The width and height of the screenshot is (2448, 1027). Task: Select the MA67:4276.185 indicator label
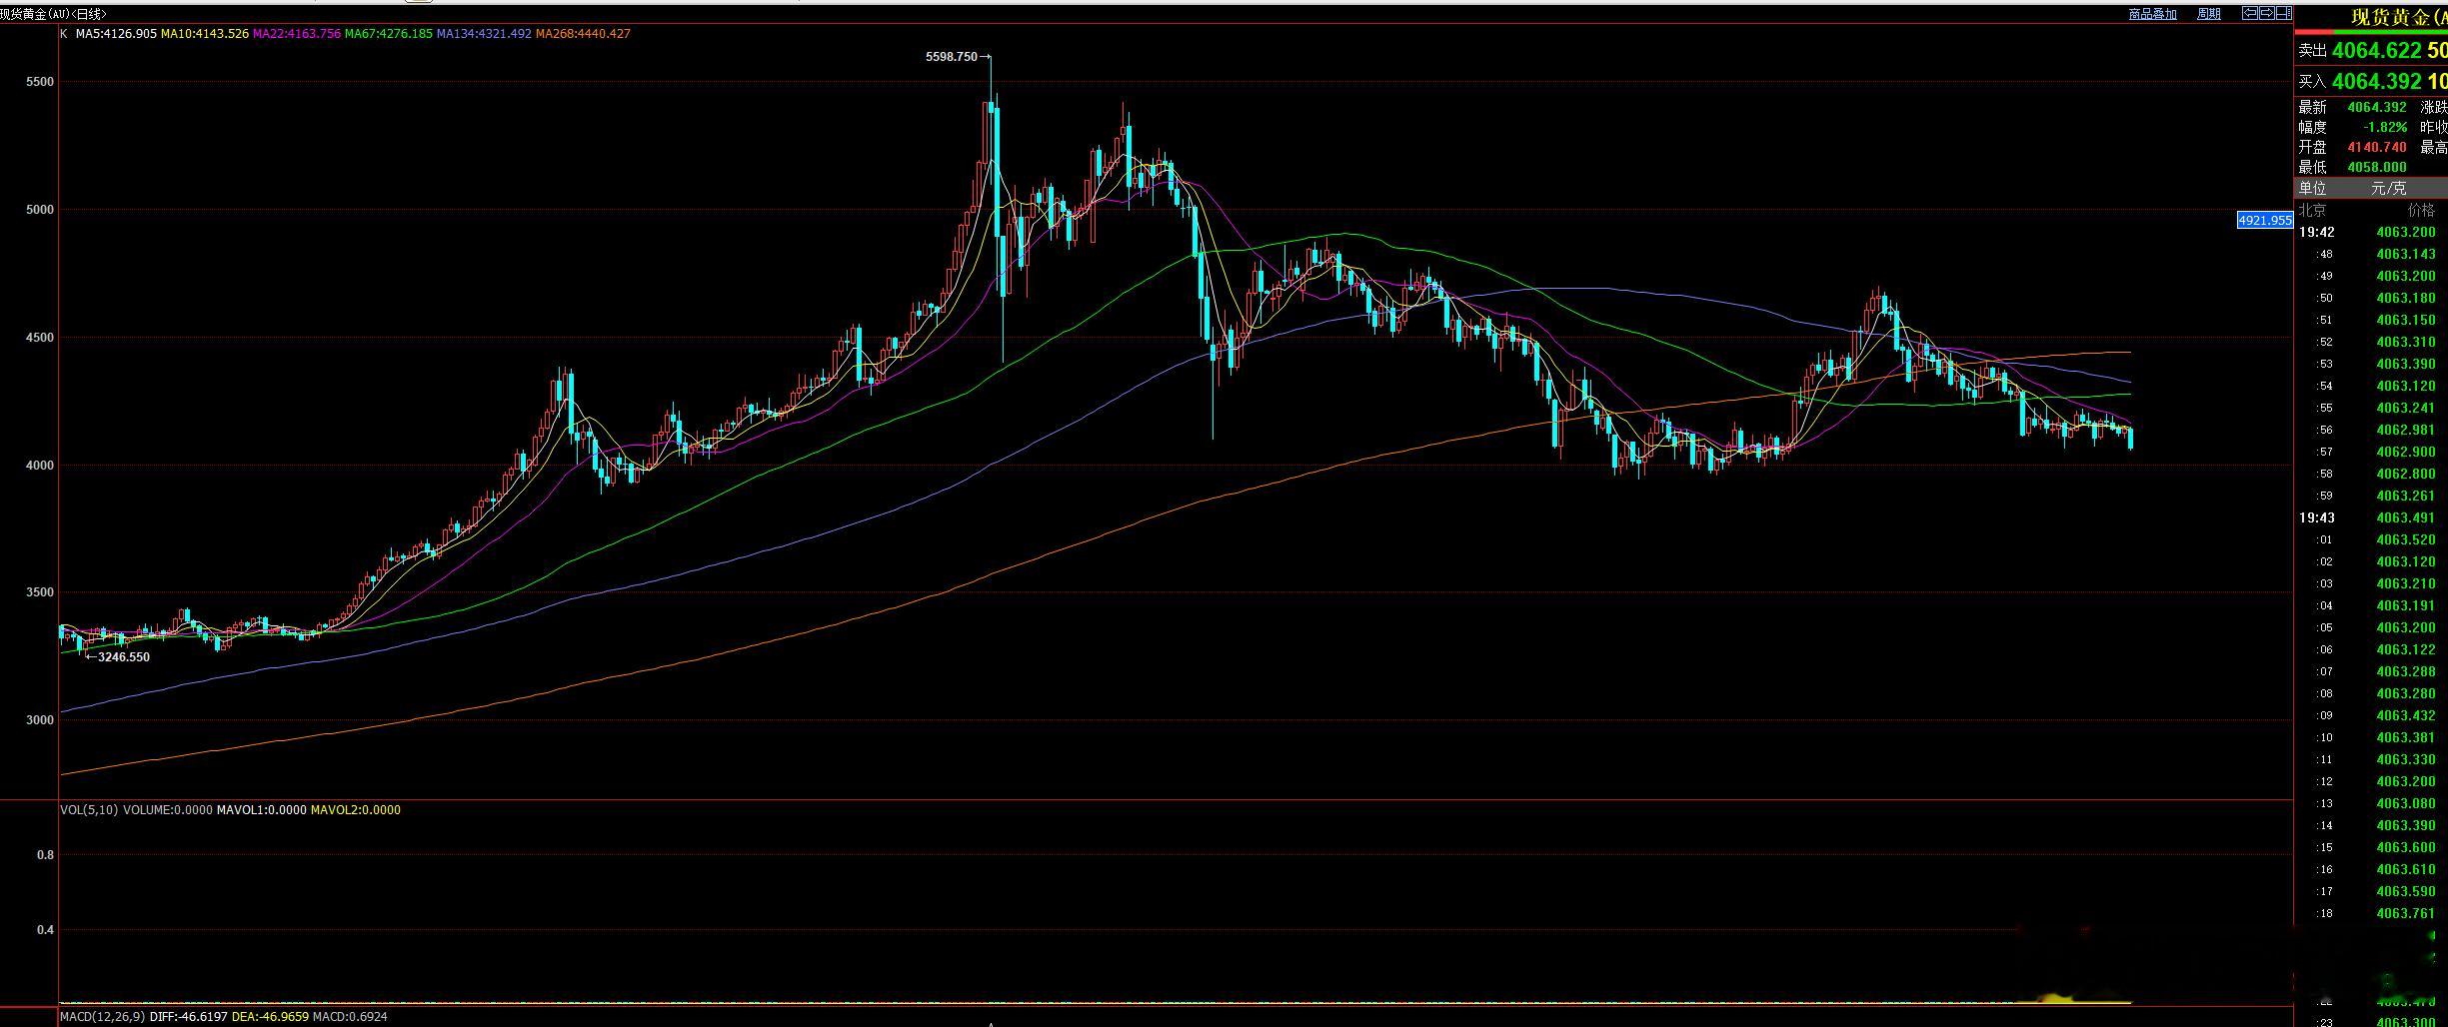pos(389,33)
